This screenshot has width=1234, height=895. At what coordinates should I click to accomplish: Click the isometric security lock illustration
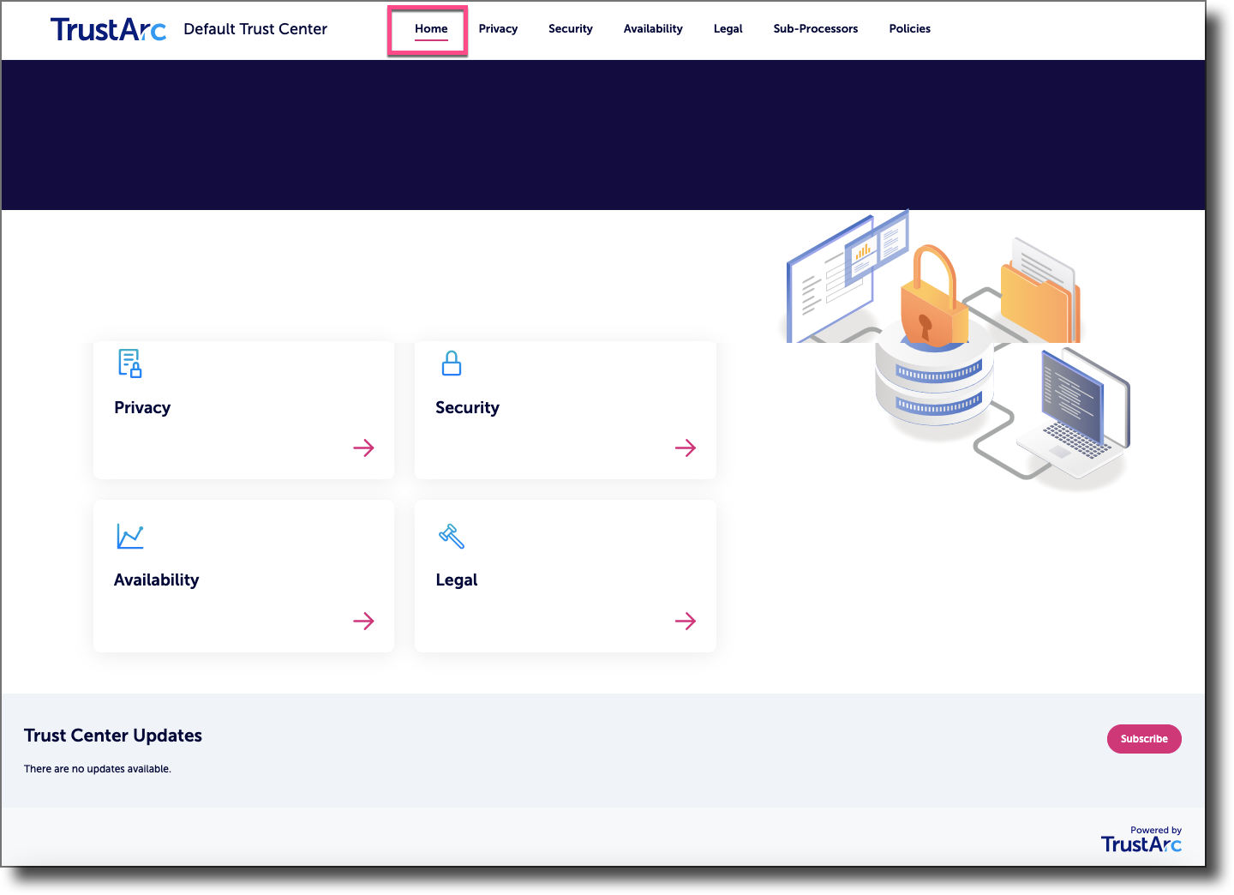click(x=955, y=350)
